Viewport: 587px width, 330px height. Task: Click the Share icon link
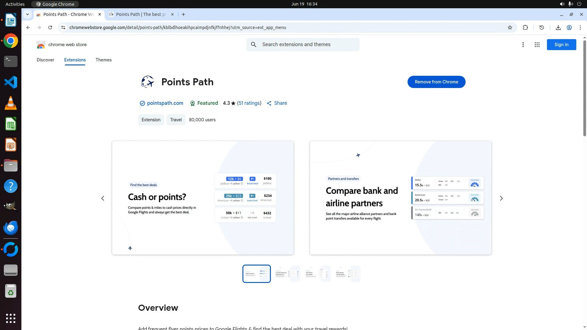(277, 103)
